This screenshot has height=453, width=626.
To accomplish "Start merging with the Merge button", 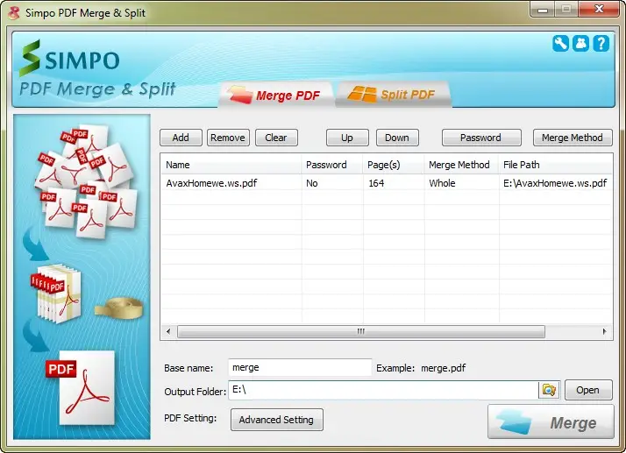I will pyautogui.click(x=551, y=422).
